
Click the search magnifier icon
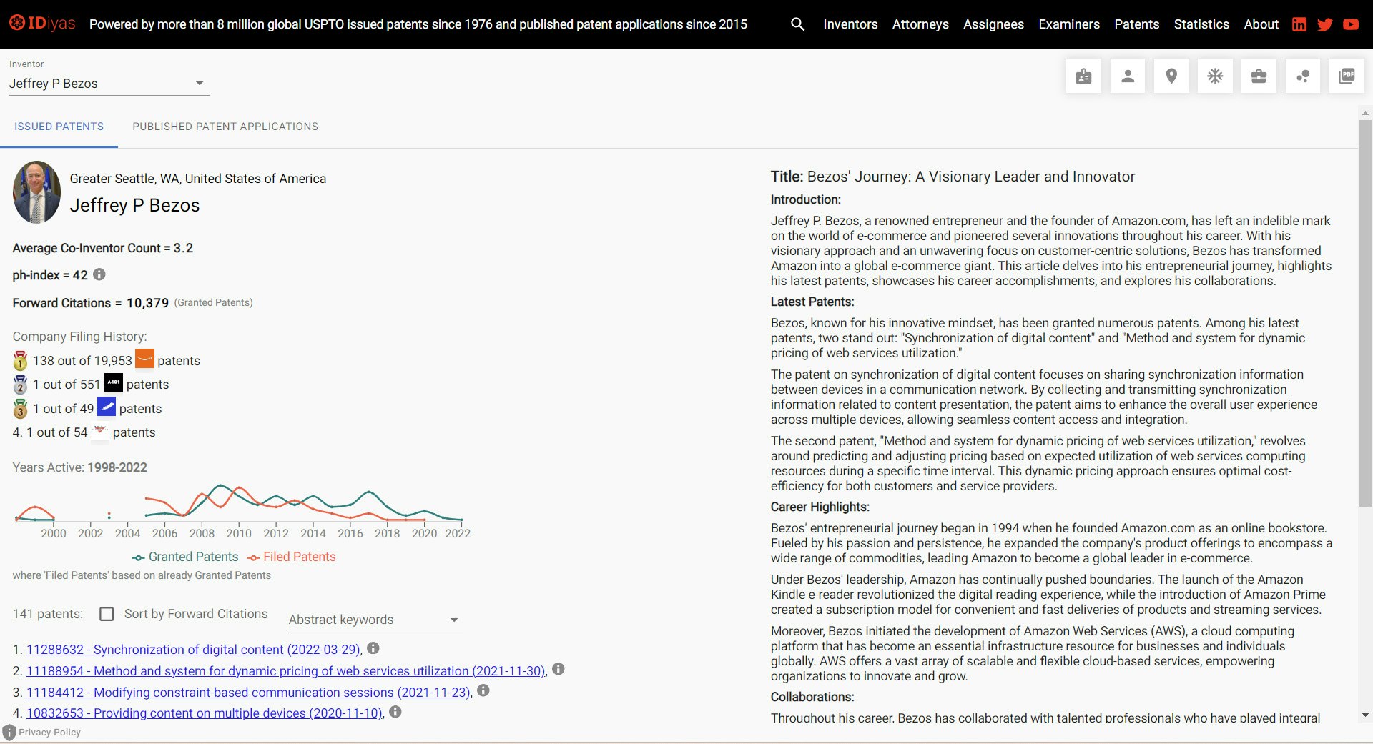(x=797, y=24)
